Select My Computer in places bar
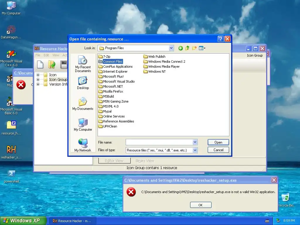Viewport: 300px width, 225px height. [x=83, y=125]
